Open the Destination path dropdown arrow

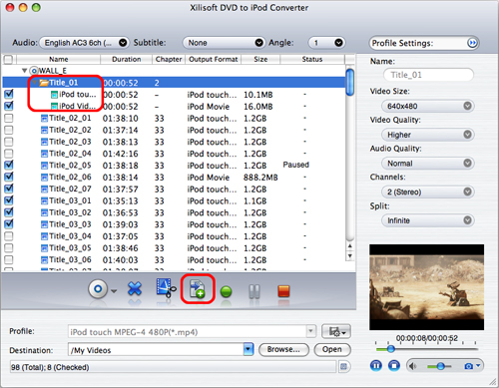tap(249, 349)
